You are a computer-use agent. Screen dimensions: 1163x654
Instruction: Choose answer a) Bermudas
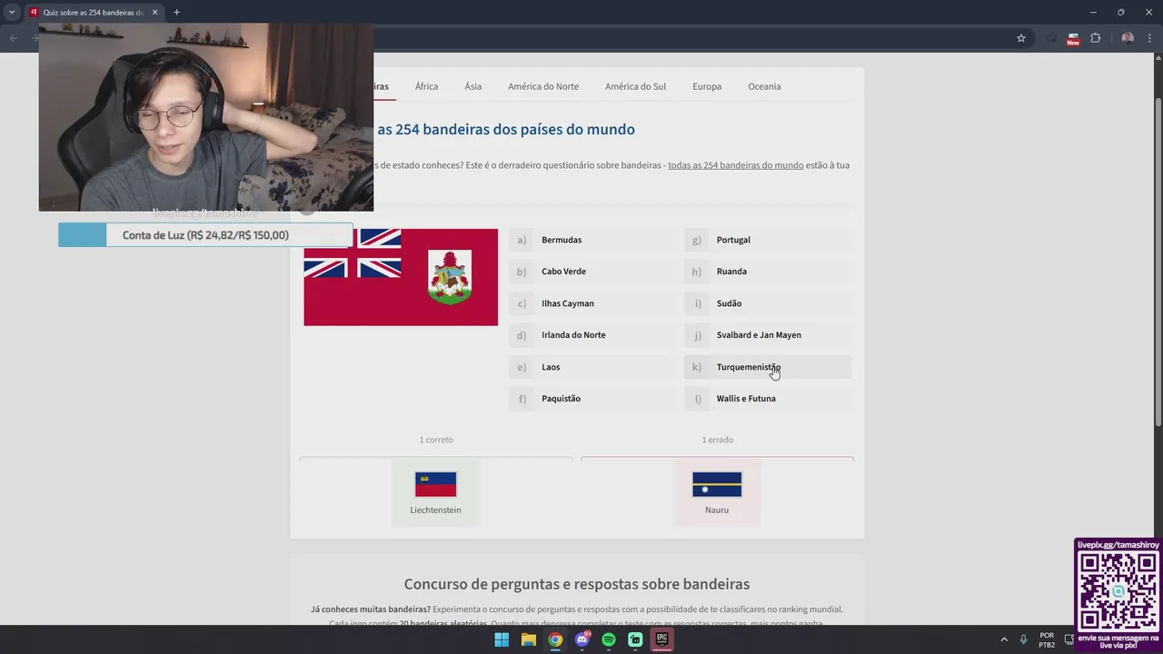point(592,240)
